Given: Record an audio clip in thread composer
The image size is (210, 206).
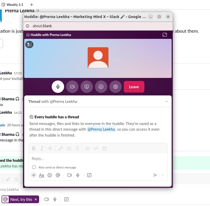Looking at the screenshot, I should pos(78,175).
